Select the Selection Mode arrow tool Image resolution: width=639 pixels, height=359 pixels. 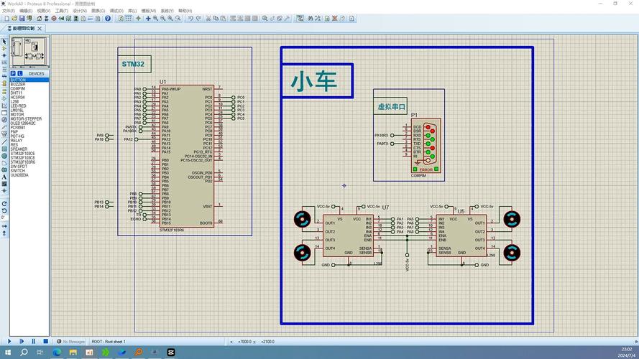tap(4, 42)
